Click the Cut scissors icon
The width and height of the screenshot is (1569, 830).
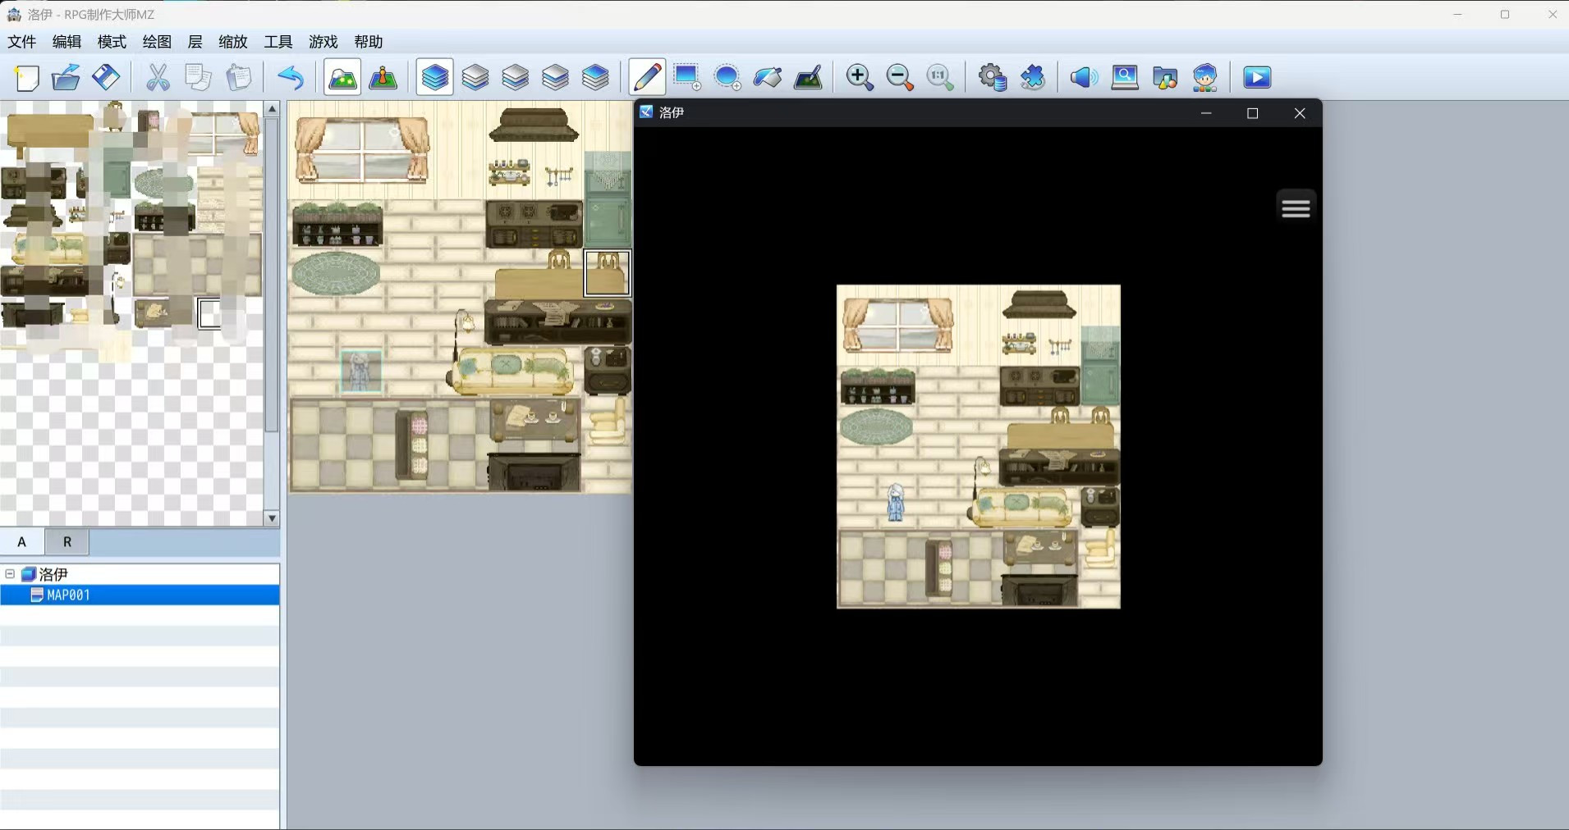coord(158,78)
